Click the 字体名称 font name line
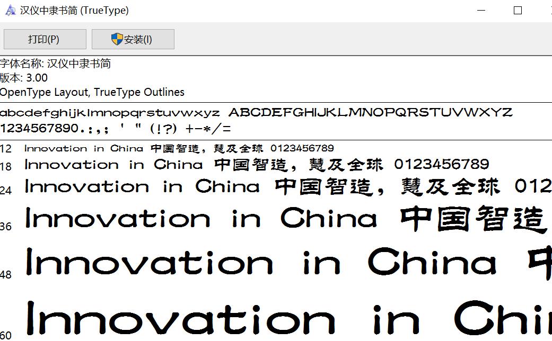The height and width of the screenshot is (341, 552). coord(56,64)
